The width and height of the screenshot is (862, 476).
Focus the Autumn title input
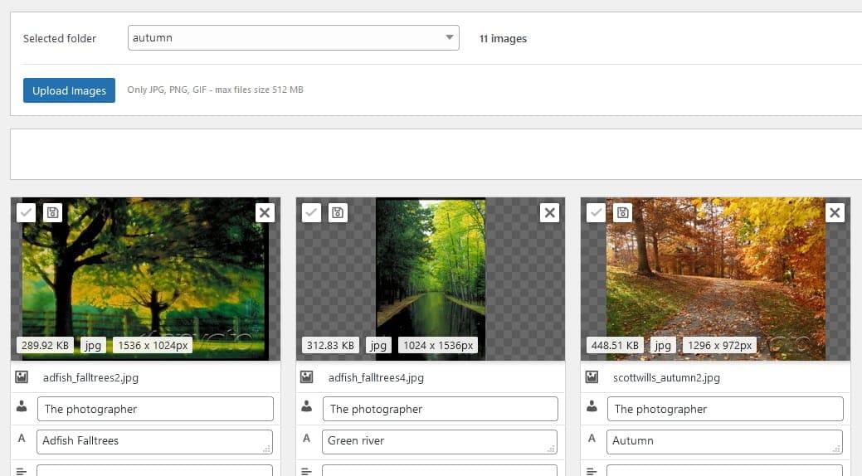[723, 441]
